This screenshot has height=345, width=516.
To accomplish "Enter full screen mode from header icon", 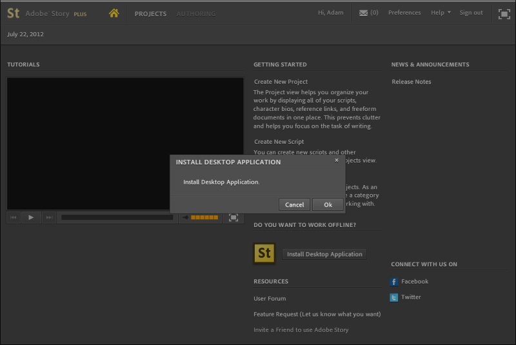I will [504, 14].
